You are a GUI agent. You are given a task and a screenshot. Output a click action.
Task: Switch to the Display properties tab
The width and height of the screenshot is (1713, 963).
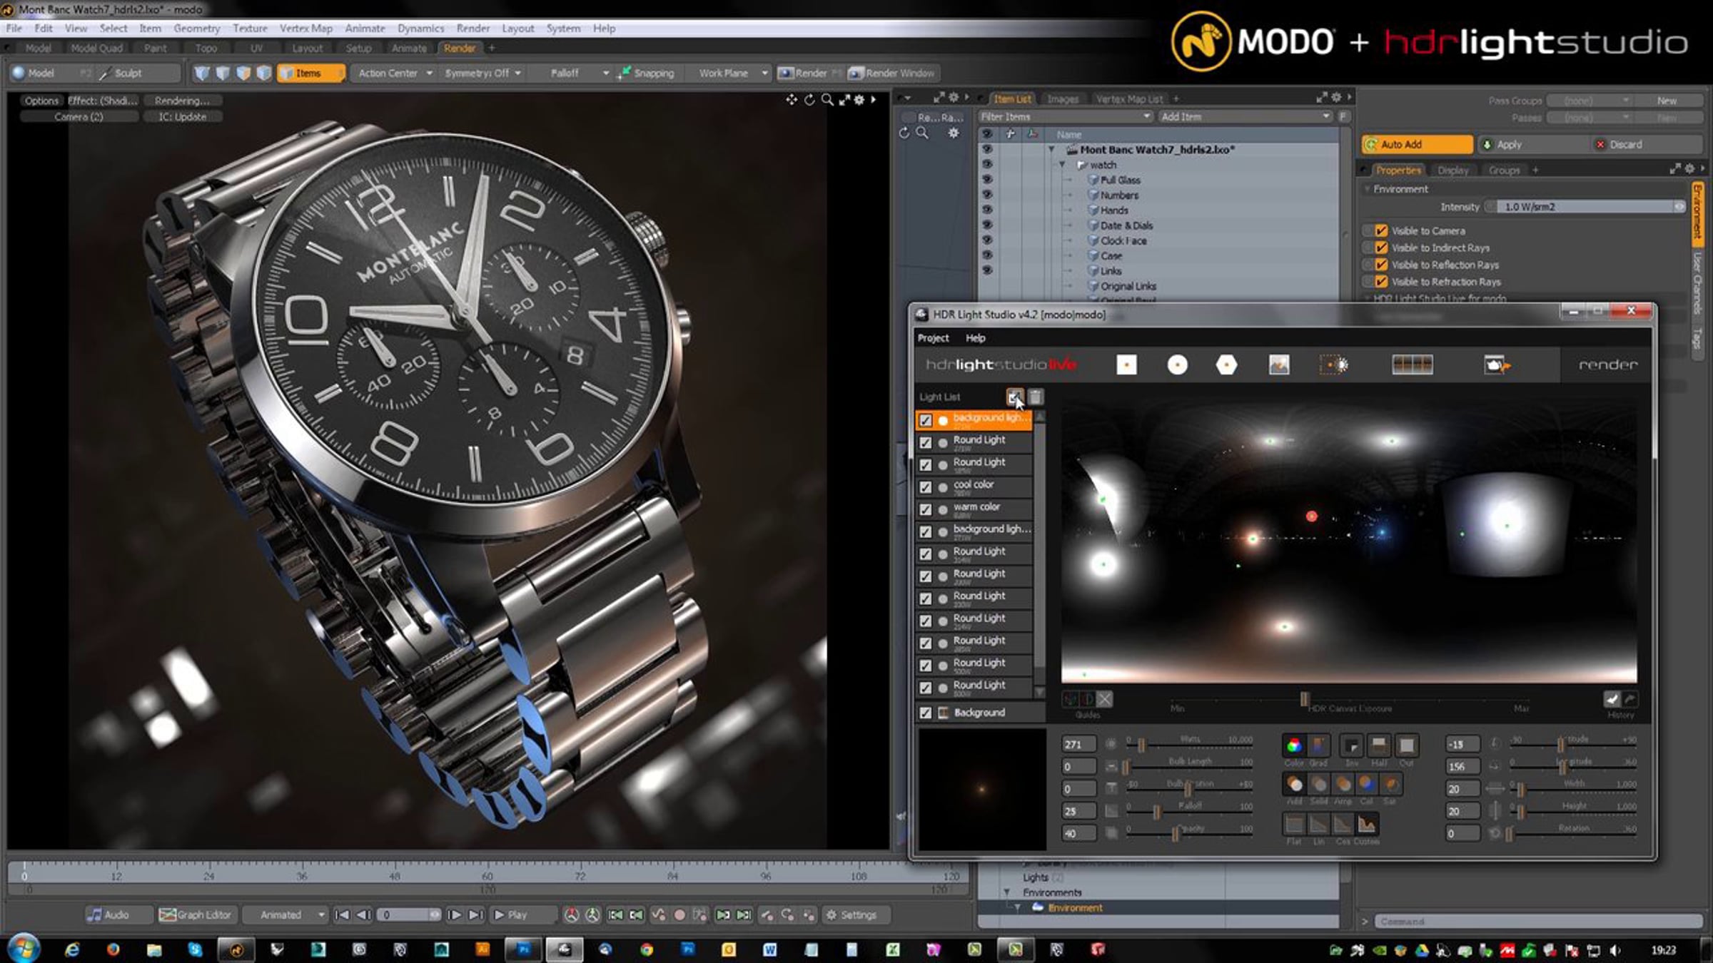point(1452,170)
